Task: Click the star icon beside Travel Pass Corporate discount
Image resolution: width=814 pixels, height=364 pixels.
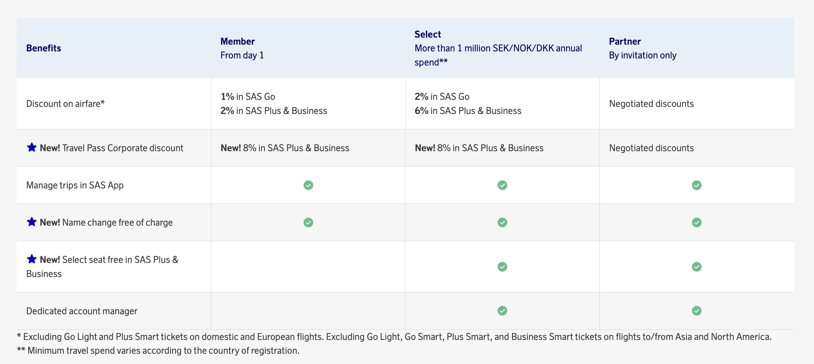Action: tap(31, 148)
